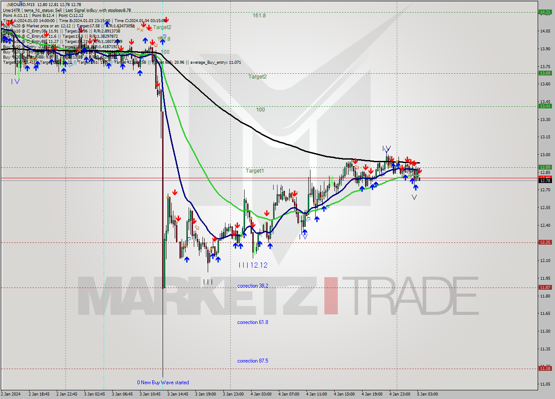Viewport: 555px width, 399px height.
Task: Click the '3 Jan 19:00' time axis label
Action: click(206, 394)
